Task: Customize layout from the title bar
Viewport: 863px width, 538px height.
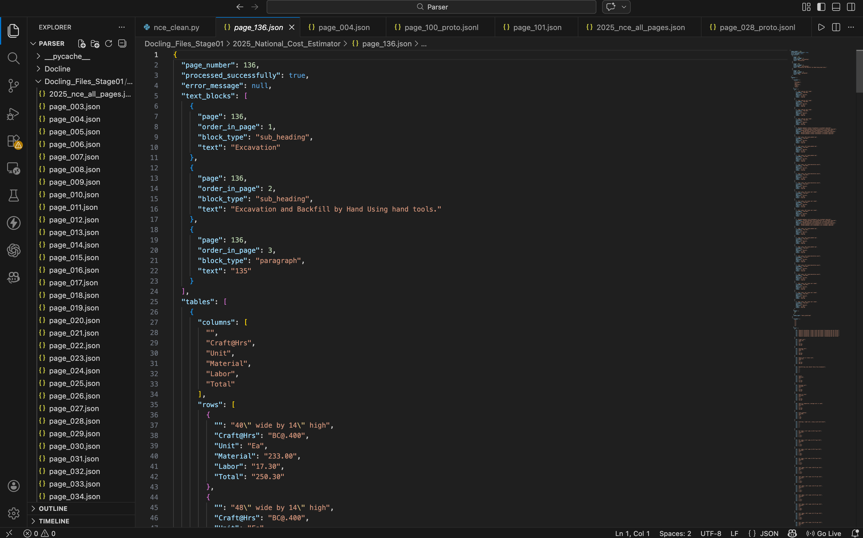Action: [806, 7]
